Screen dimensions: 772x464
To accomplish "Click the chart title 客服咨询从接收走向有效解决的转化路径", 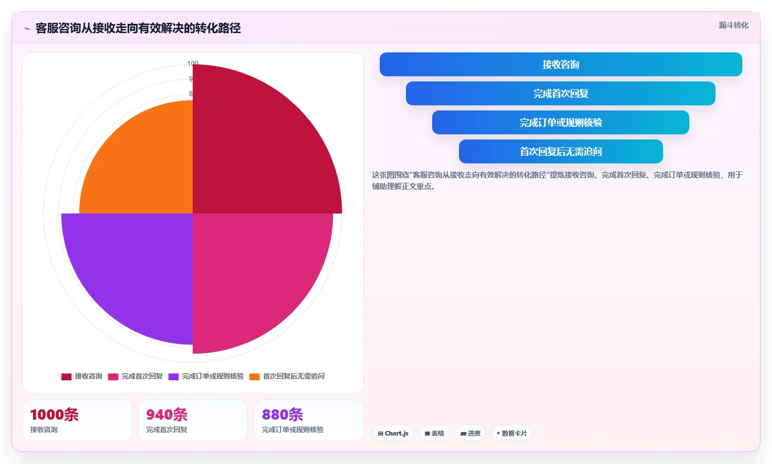I will pos(138,28).
